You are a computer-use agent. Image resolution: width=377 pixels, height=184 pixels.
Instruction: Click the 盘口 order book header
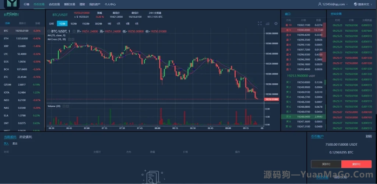coord(288,14)
